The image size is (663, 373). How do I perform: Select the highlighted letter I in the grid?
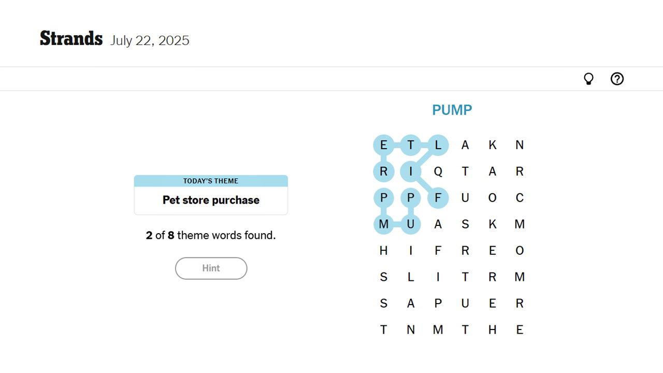[x=411, y=171]
